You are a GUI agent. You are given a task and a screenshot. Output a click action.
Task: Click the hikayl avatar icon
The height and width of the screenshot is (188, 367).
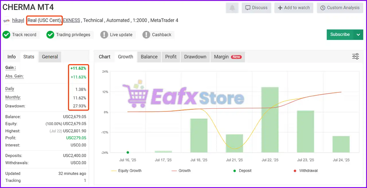point(7,21)
